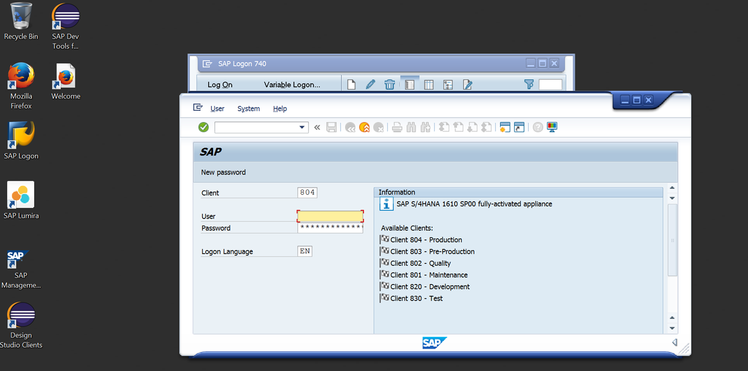Click the note-with-pencil icon in SAP Logon

467,84
